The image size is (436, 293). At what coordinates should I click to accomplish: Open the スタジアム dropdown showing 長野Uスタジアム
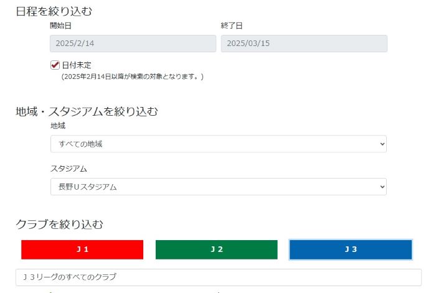coord(218,187)
